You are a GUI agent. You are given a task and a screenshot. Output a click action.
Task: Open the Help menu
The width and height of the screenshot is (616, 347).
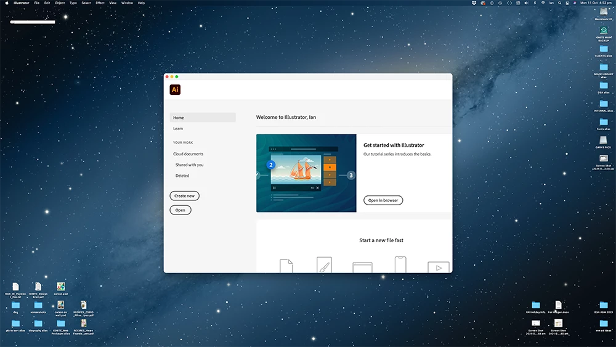pyautogui.click(x=141, y=2)
